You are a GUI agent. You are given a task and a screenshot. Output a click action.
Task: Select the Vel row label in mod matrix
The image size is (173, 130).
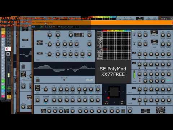(101, 37)
